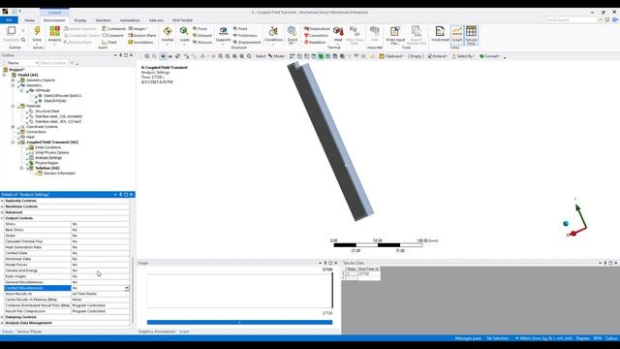Collapse the Coupled Field Transient tree node
The image size is (620, 349).
(13, 143)
